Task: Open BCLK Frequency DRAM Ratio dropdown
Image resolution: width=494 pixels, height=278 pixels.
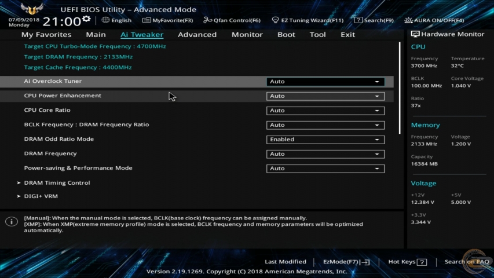Action: [325, 125]
